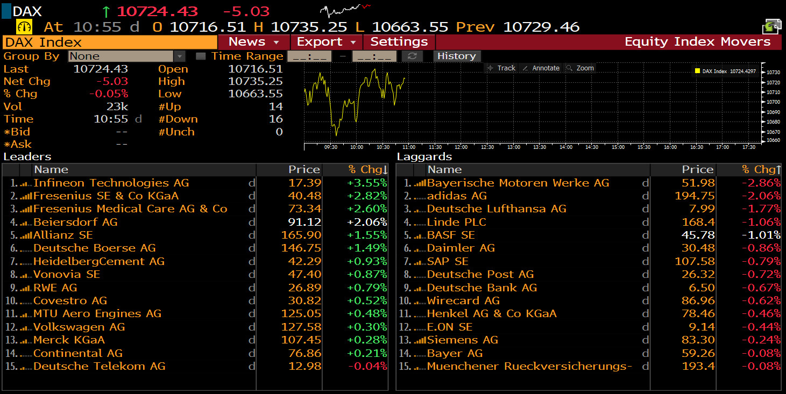Select Muenchener Rueckversicherungs row in Laggards

(x=589, y=367)
